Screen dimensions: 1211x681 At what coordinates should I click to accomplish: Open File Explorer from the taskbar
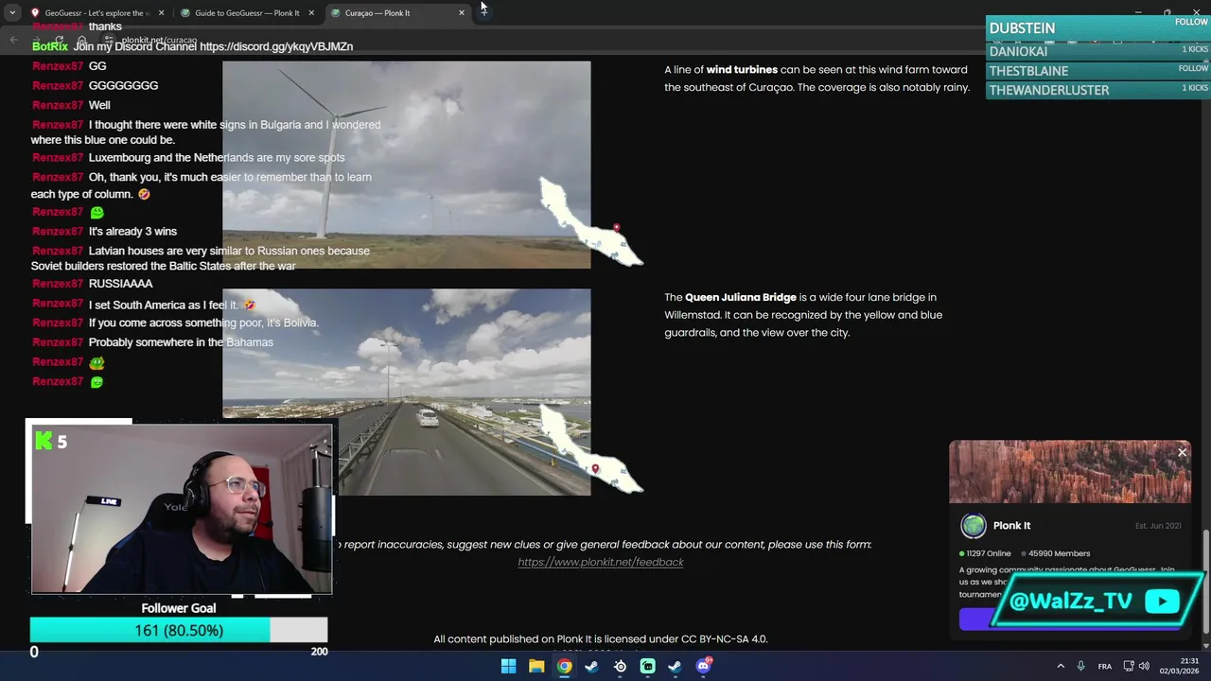tap(536, 666)
